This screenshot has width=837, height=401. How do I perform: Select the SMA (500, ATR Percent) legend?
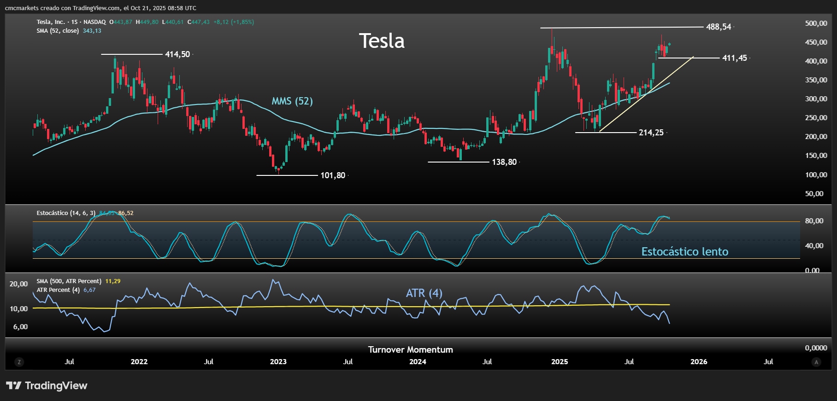(x=69, y=281)
